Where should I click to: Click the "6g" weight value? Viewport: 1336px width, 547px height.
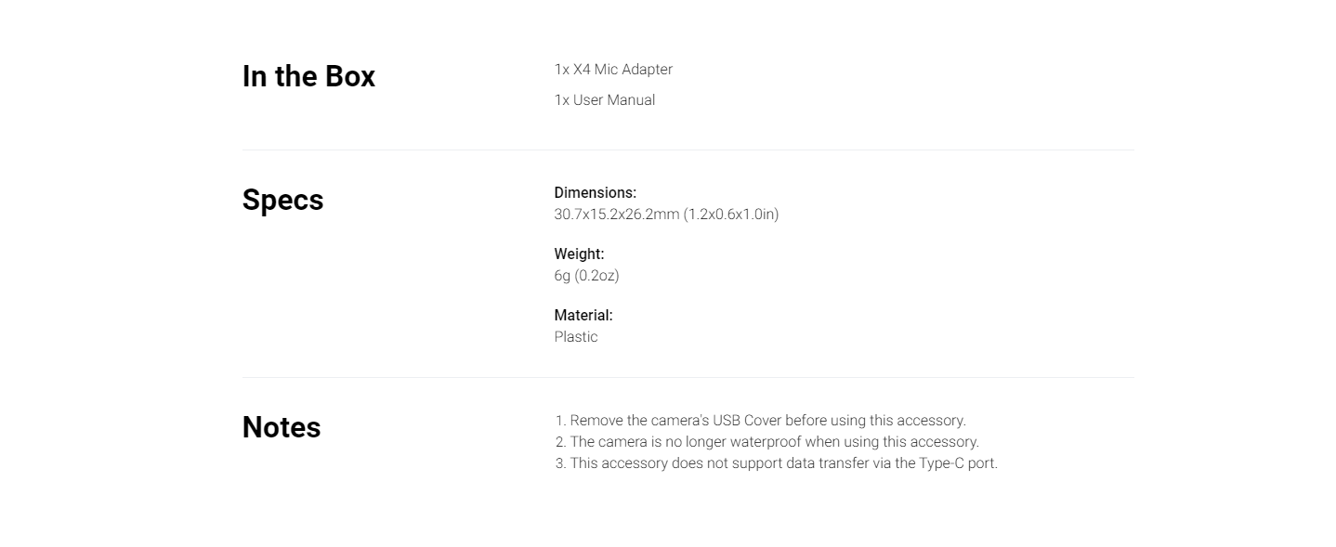coord(562,276)
